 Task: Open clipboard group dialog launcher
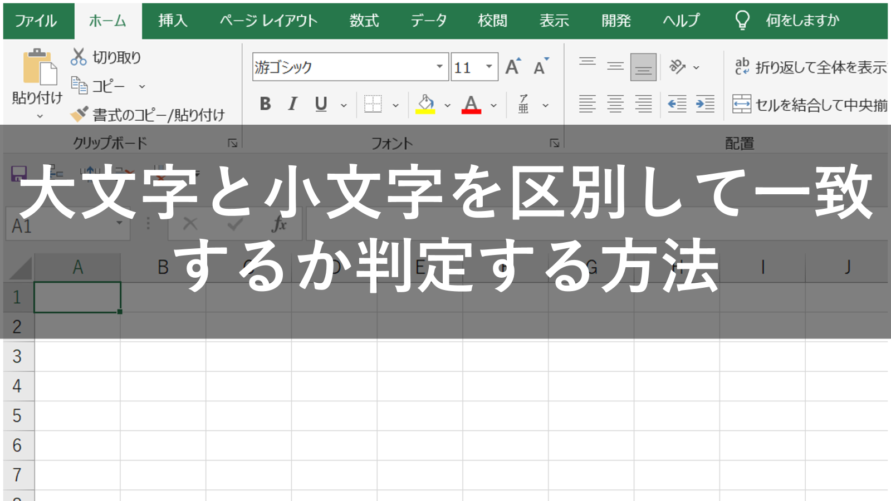[233, 143]
